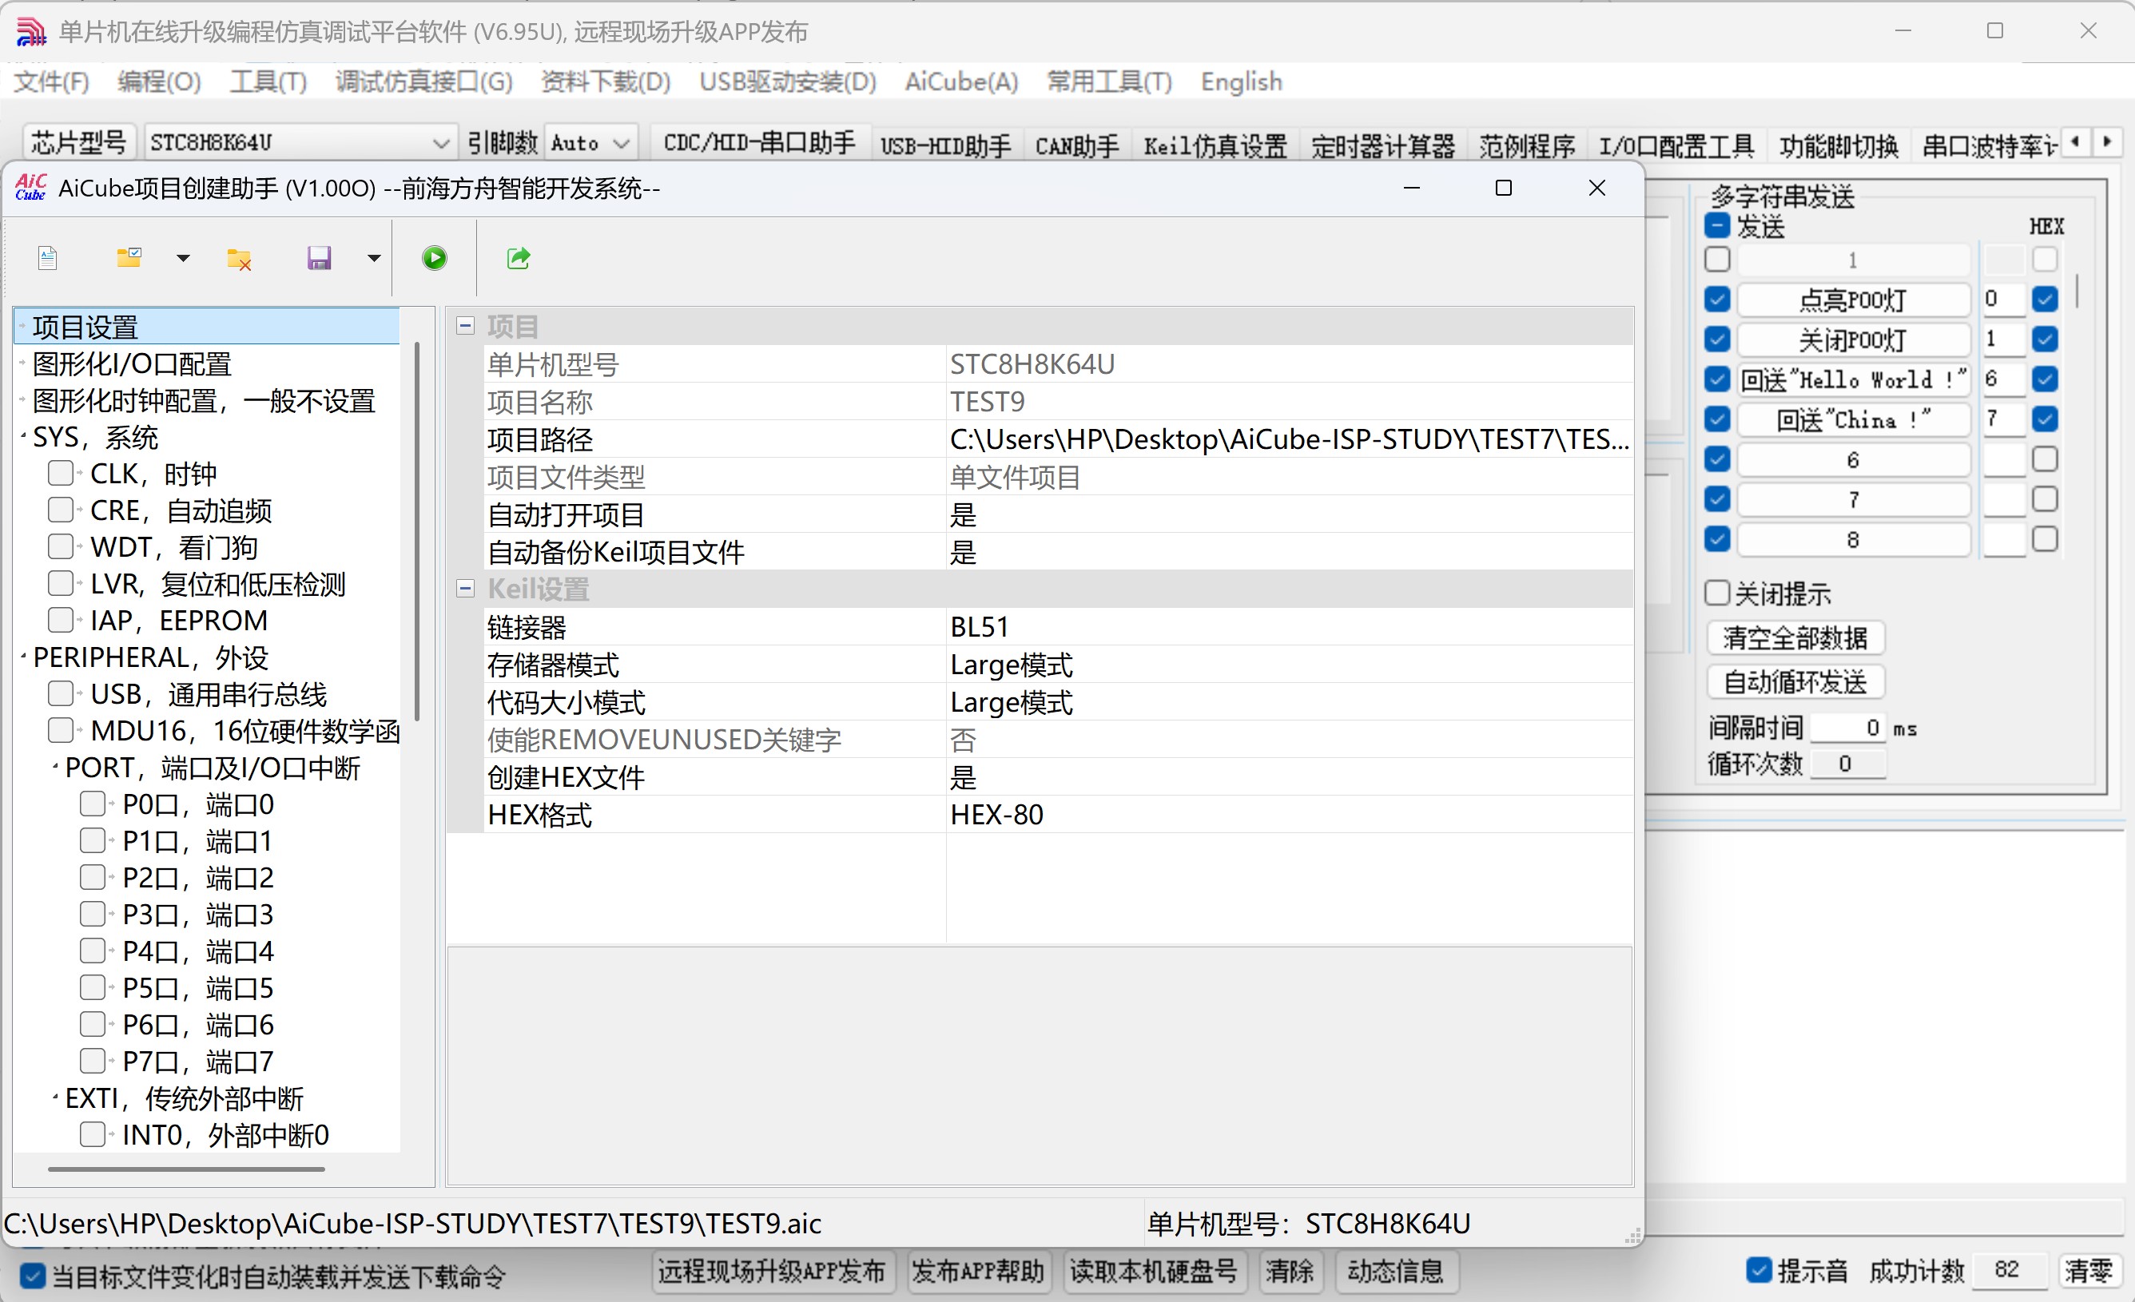Switch to CAN助手 tab
The image size is (2135, 1302).
click(1077, 145)
